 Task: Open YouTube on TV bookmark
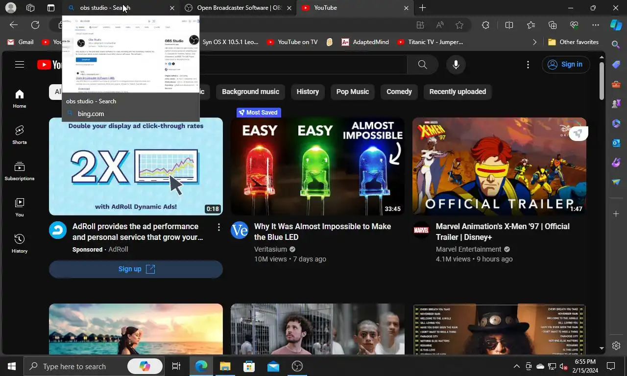292,42
